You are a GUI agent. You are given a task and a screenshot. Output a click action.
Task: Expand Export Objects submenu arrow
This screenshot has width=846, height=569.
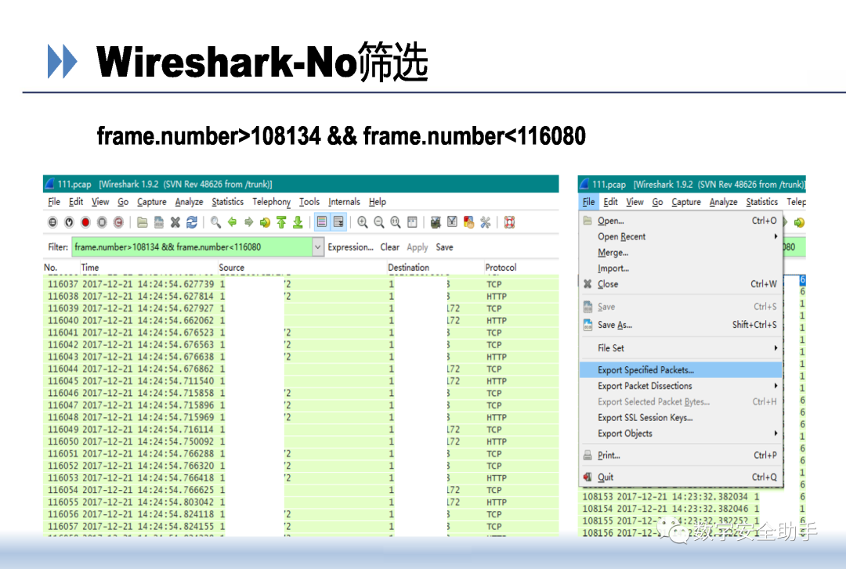775,433
